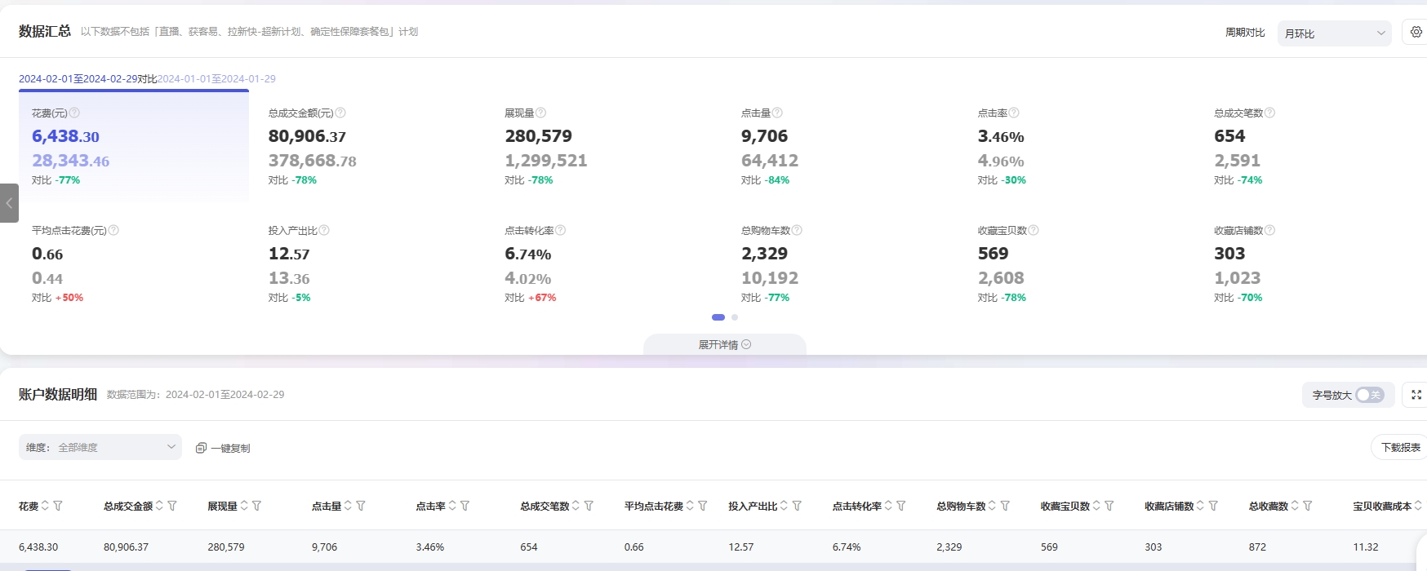Click the help icon next to 收藏店铺数

[1269, 231]
